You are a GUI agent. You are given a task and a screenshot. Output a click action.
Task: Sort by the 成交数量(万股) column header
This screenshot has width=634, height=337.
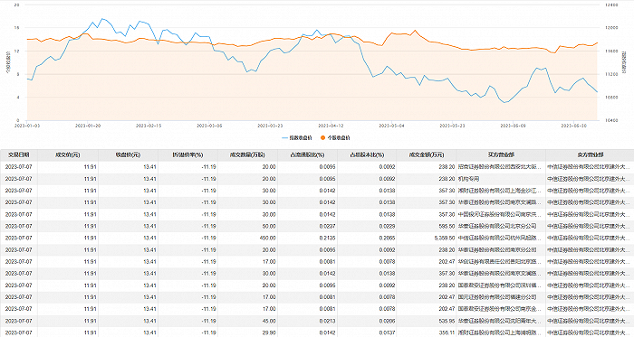click(x=247, y=154)
